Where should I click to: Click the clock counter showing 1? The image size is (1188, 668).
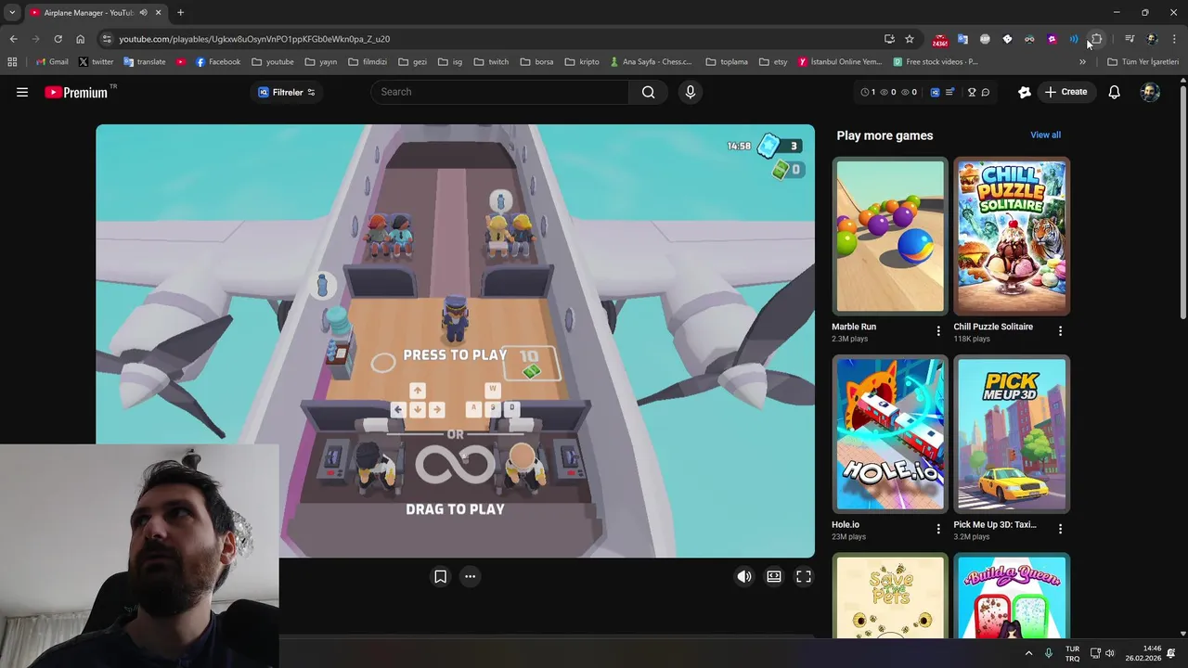tap(868, 92)
